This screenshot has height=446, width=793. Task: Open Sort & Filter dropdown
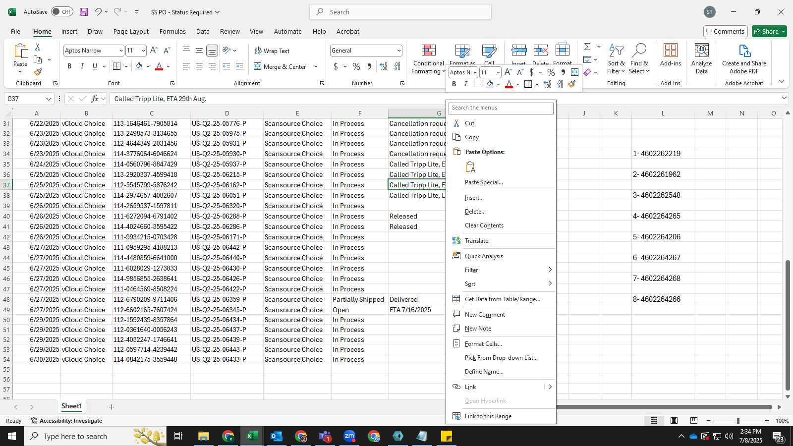(616, 58)
